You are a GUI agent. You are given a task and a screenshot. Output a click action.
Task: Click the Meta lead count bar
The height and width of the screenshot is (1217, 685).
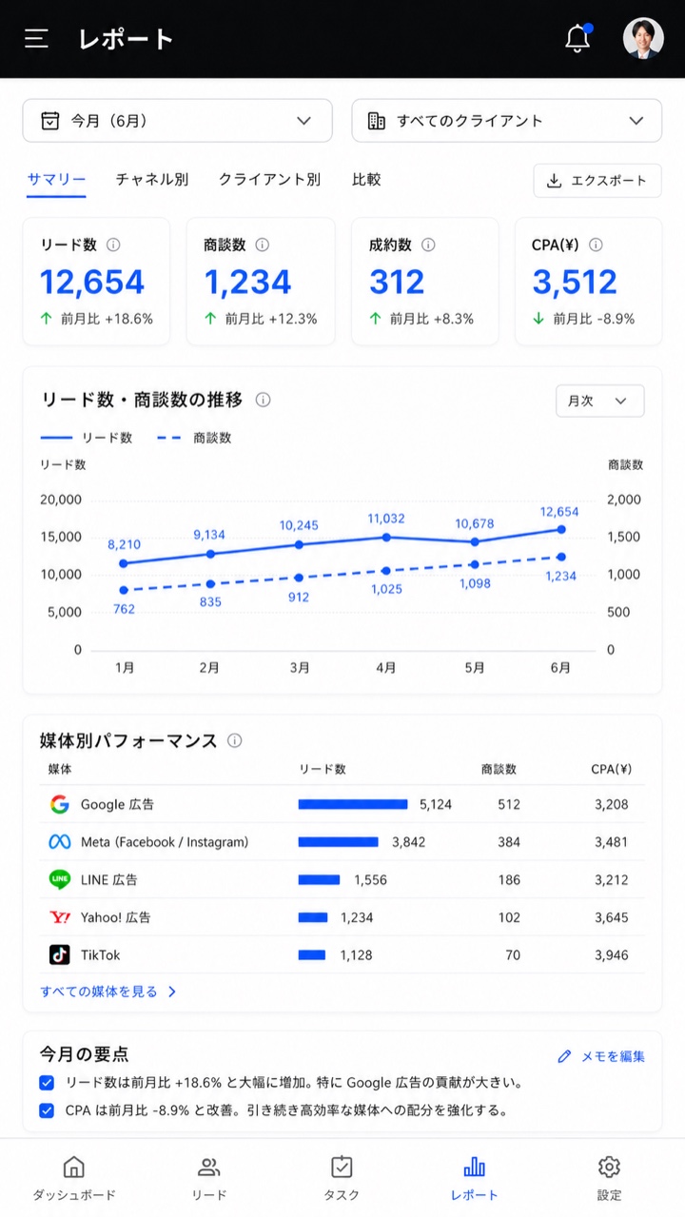(339, 842)
